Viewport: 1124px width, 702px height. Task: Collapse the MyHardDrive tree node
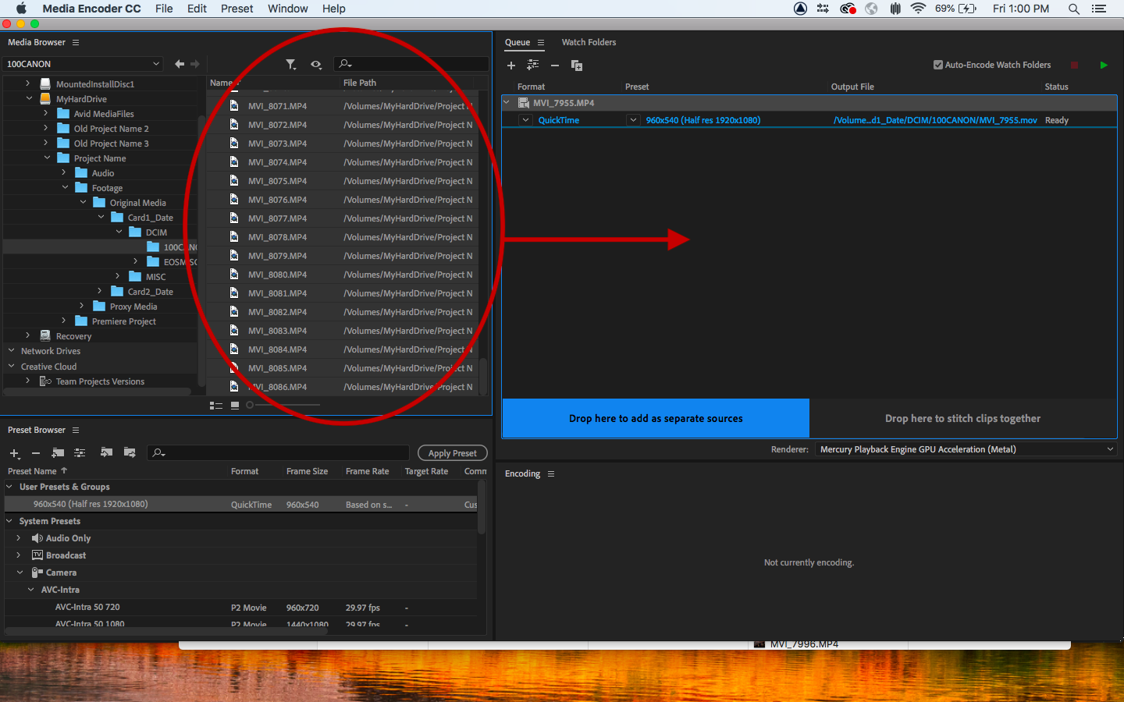29,99
